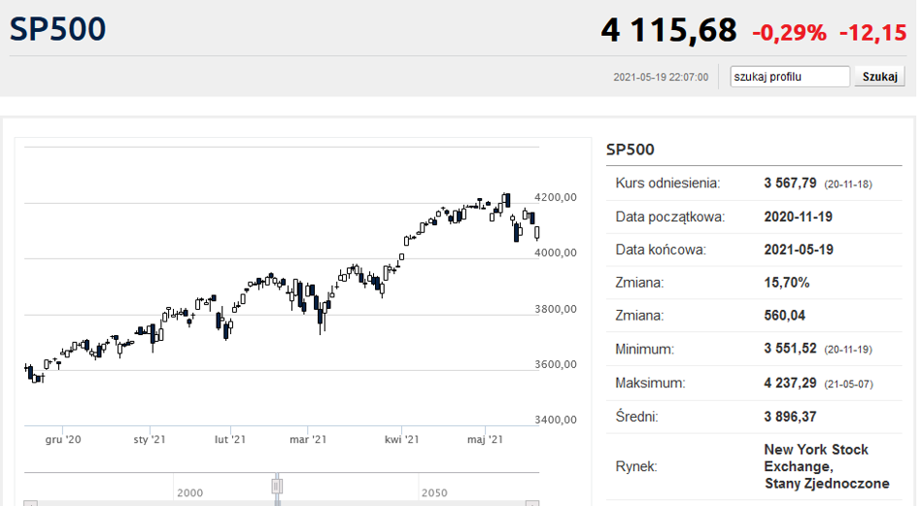Image resolution: width=921 pixels, height=506 pixels.
Task: Click the Data końcowa date 2021-05-19
Action: 799,250
